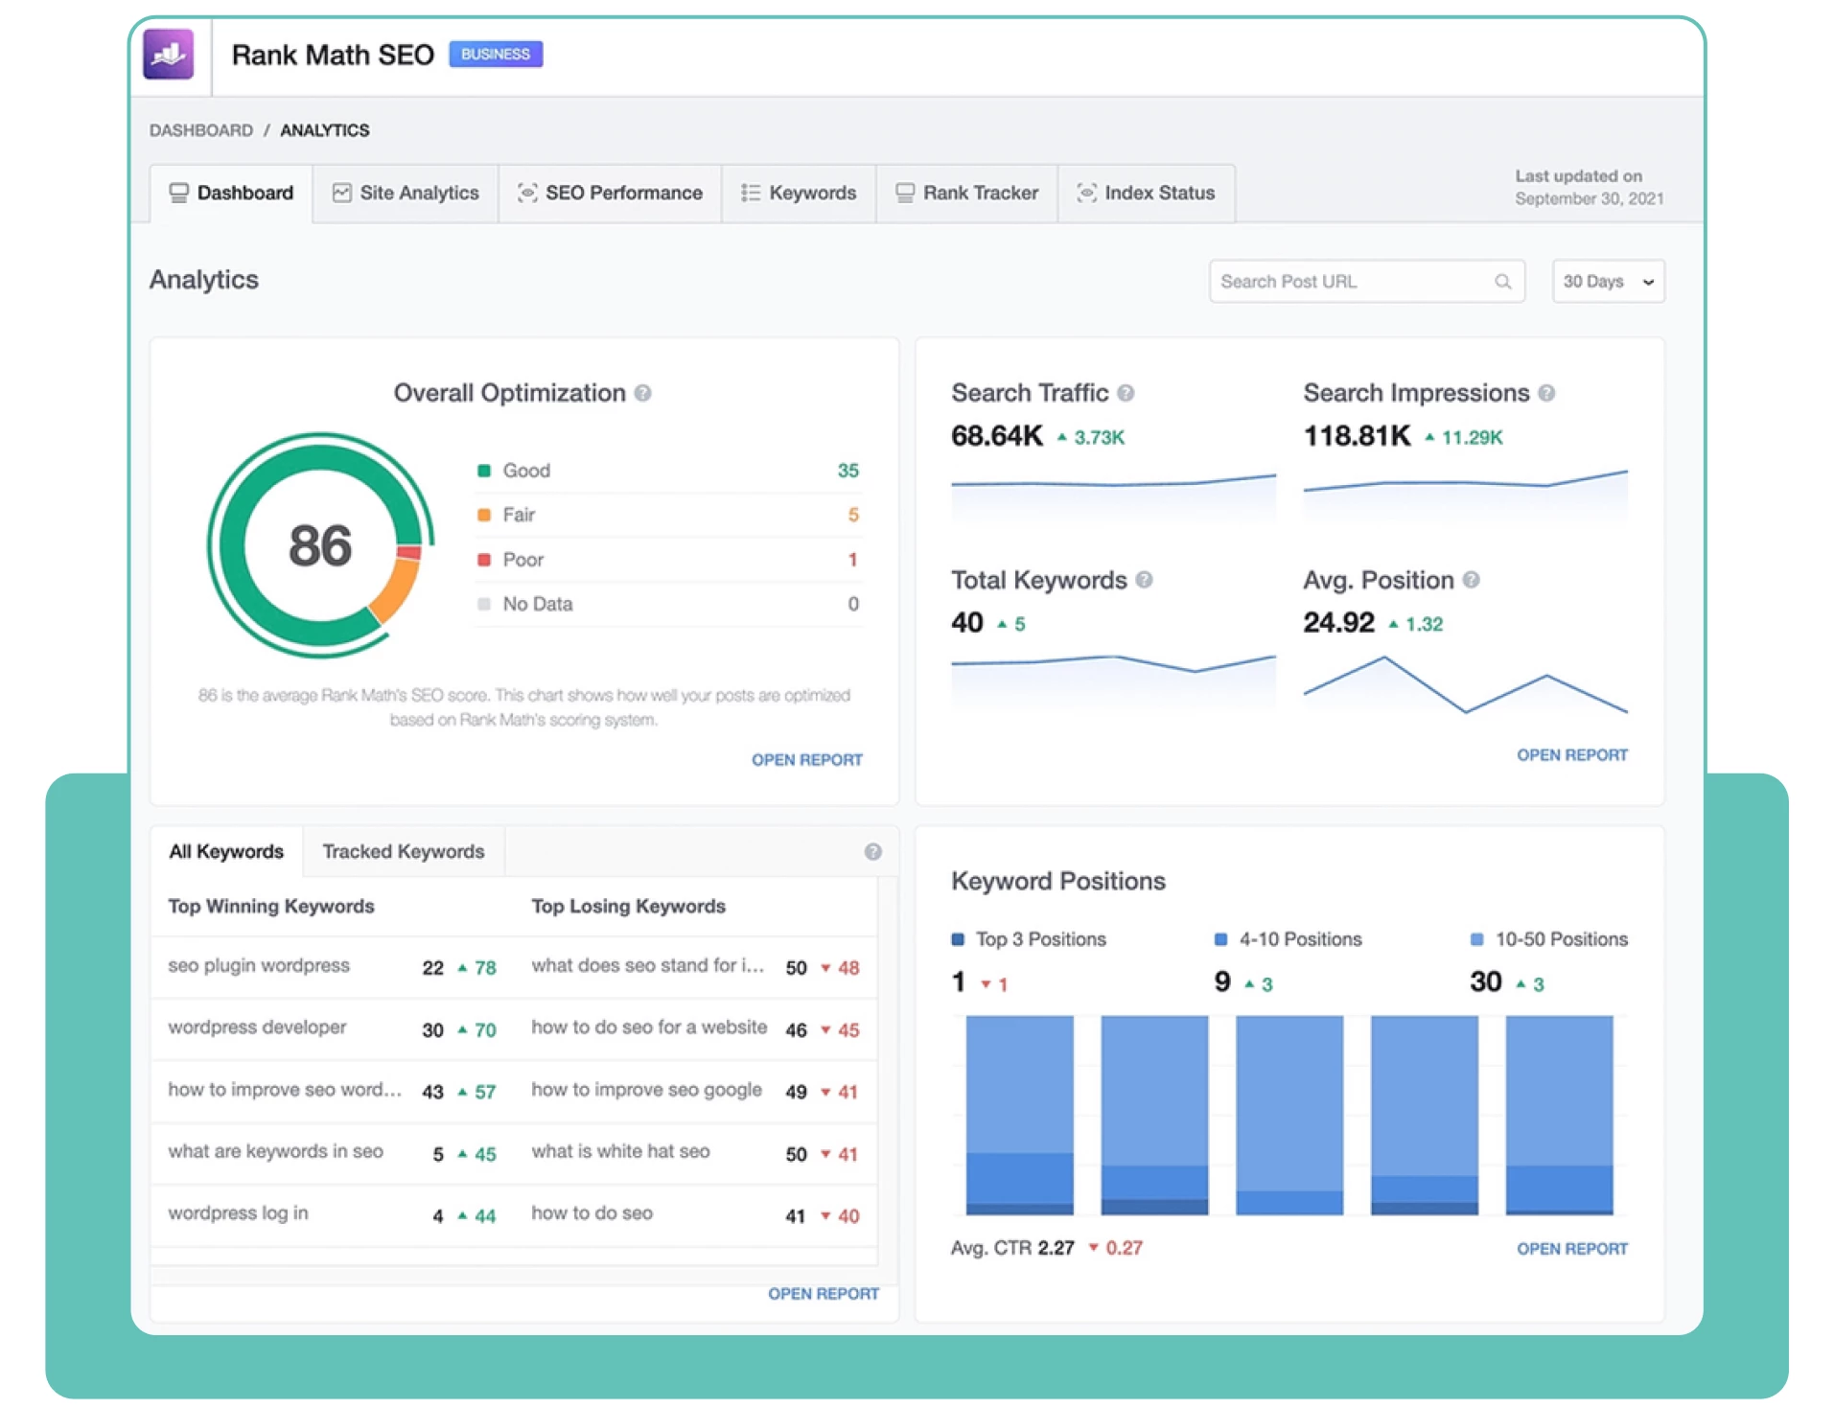Viewport: 1834px width, 1408px height.
Task: Open the 30 Days range dropdown
Action: coord(1608,282)
